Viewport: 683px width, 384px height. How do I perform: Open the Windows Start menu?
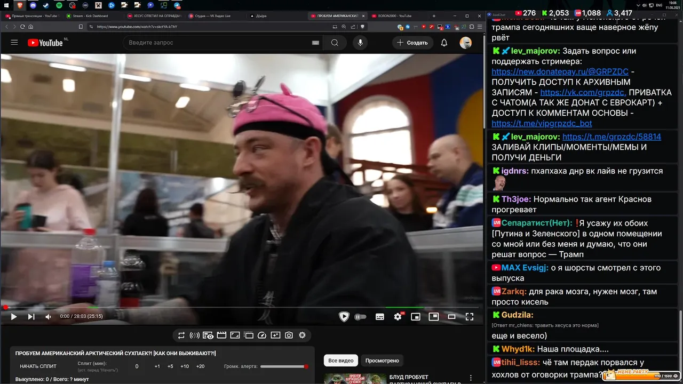[x=6, y=5]
